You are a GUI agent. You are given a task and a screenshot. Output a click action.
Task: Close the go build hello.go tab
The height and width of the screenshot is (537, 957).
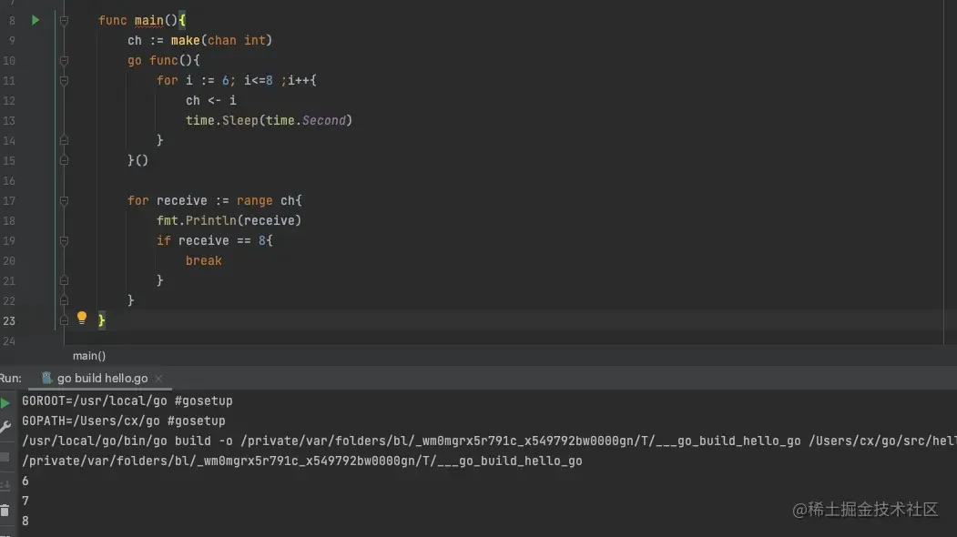click(x=158, y=379)
